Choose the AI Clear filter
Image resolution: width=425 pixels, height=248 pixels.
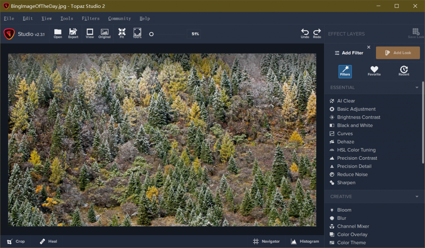coord(346,101)
